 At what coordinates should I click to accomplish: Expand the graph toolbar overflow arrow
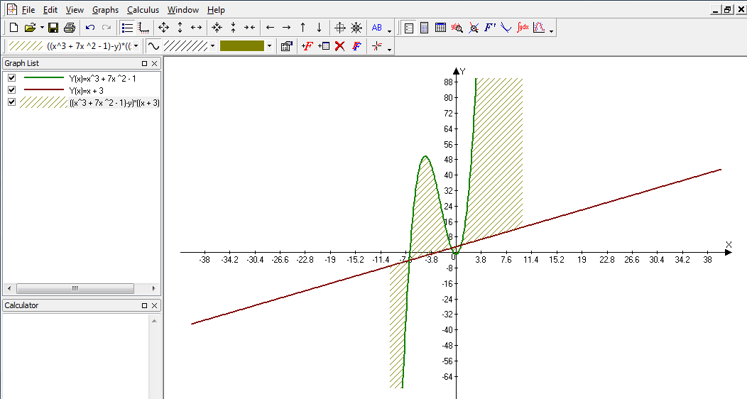tap(389, 50)
